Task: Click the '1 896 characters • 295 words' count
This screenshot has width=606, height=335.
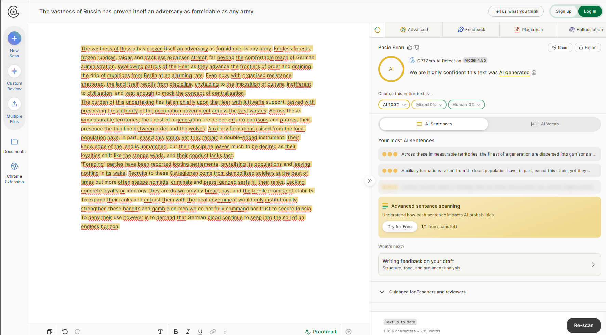Action: [x=412, y=331]
